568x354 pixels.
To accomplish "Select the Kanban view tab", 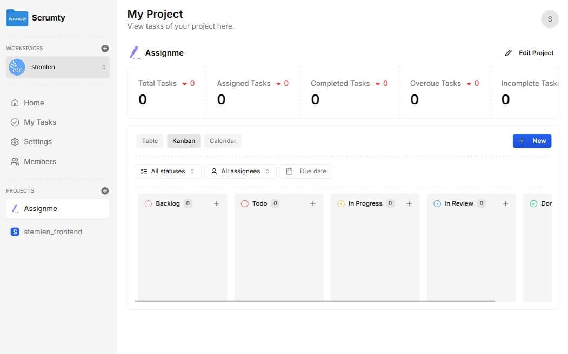I will coord(184,141).
